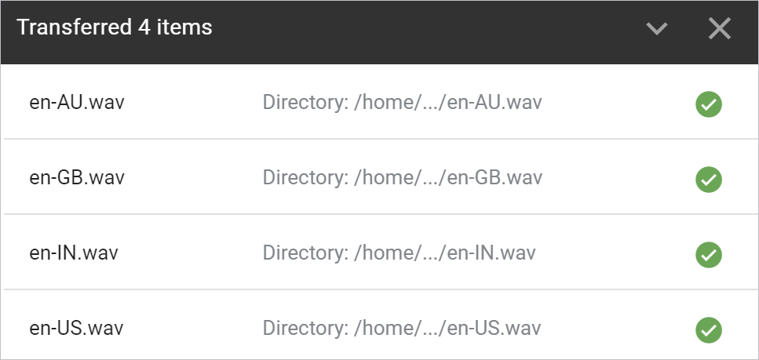This screenshot has width=759, height=360.
Task: Click green checkmark for en-US.wav
Action: pos(709,329)
